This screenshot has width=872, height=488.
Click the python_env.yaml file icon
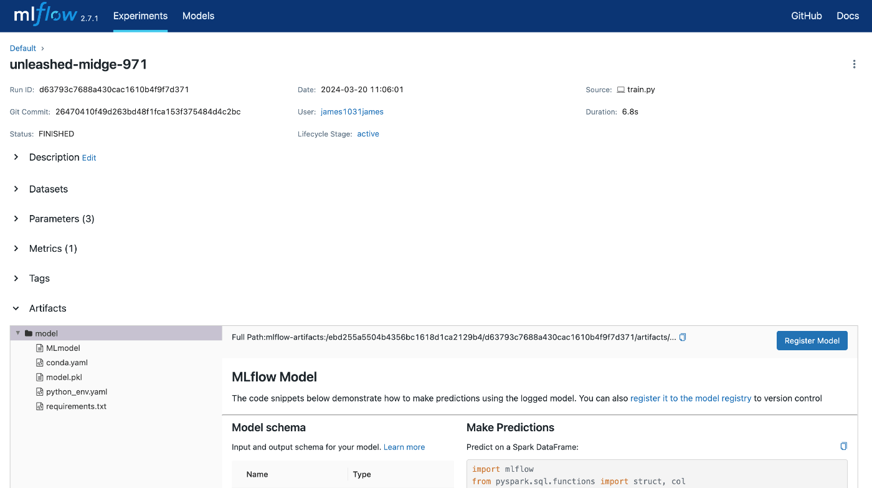[x=40, y=392]
